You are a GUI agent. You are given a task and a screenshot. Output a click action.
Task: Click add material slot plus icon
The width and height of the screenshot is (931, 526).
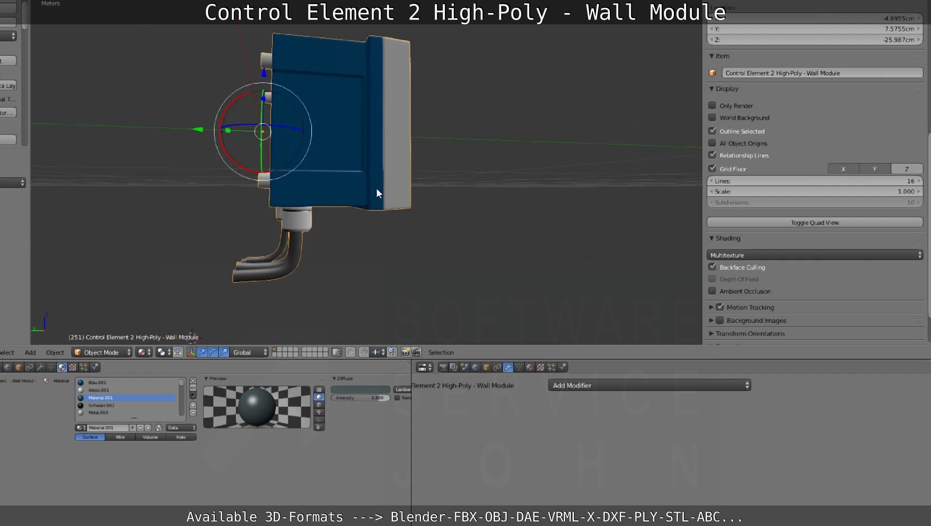pyautogui.click(x=193, y=381)
